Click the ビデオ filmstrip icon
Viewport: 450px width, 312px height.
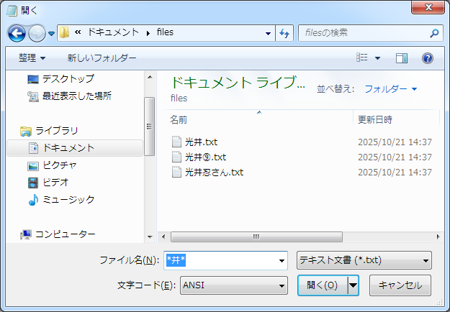tap(33, 183)
